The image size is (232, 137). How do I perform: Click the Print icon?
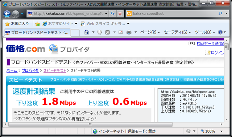click(129, 32)
